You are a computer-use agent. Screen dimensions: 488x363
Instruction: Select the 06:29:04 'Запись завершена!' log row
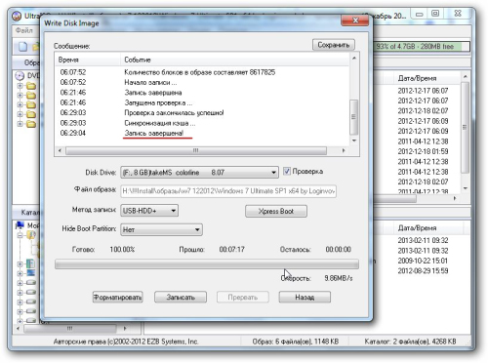pyautogui.click(x=202, y=133)
